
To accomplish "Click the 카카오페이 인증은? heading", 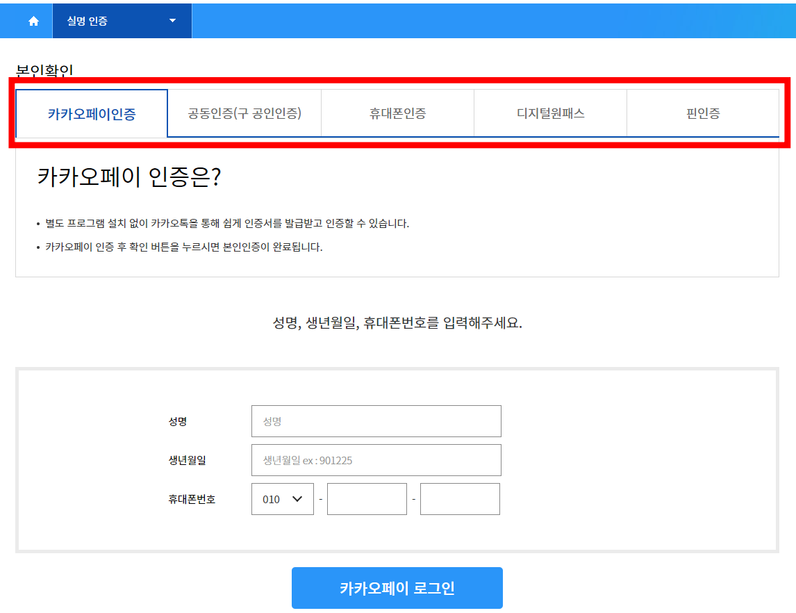I will point(129,177).
